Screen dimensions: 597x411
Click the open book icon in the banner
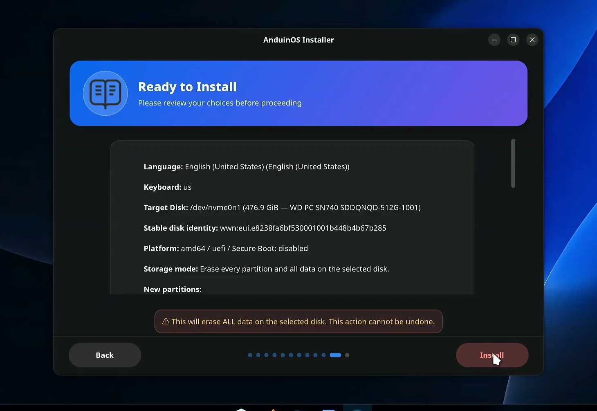[105, 93]
